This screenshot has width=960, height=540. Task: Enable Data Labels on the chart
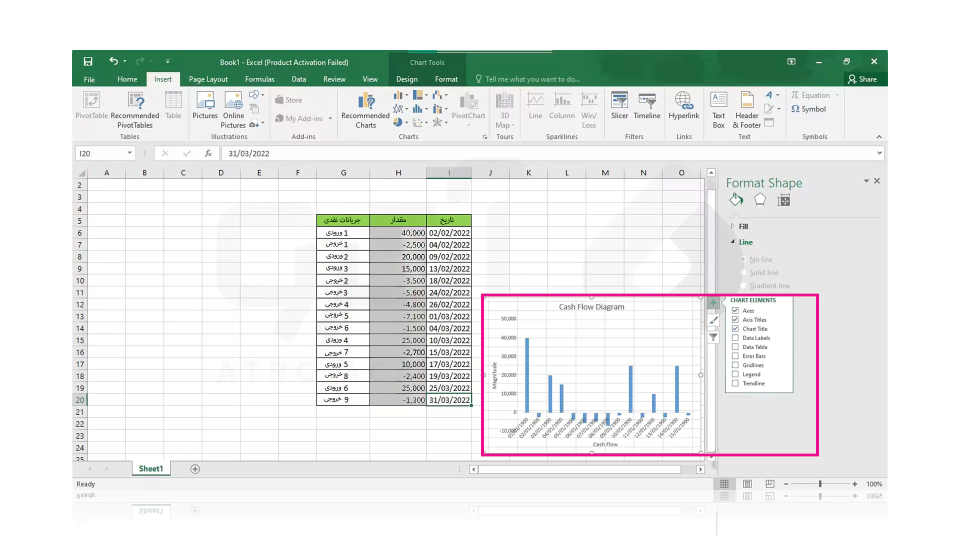point(735,338)
